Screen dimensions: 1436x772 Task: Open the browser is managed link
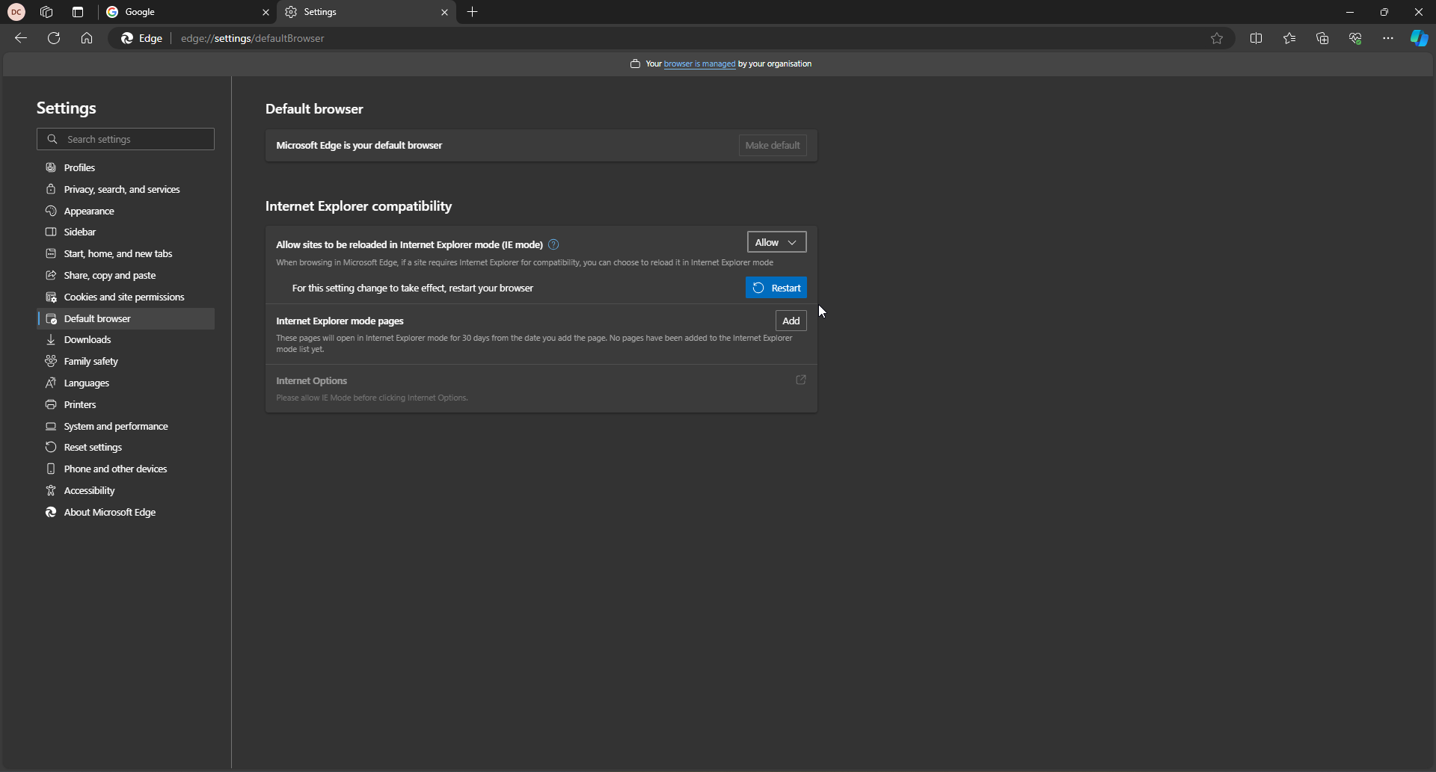tap(699, 64)
